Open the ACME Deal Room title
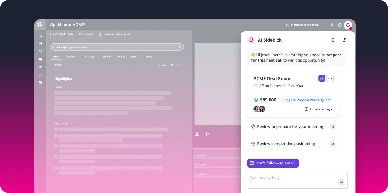Screen dimensions: 388x193 pyautogui.click(x=272, y=78)
